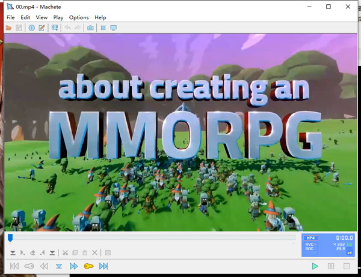Start playback with the green play button
Image resolution: width=361 pixels, height=277 pixels.
click(x=315, y=266)
